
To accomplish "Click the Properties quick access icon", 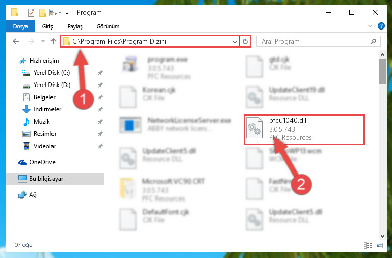I will (31, 13).
